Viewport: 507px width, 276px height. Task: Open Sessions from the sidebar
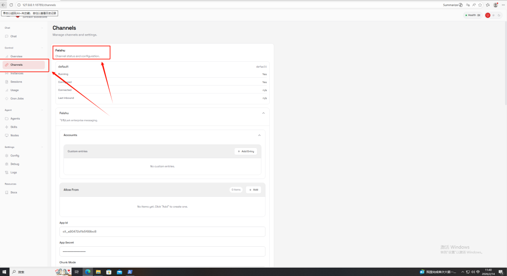[x=16, y=82]
